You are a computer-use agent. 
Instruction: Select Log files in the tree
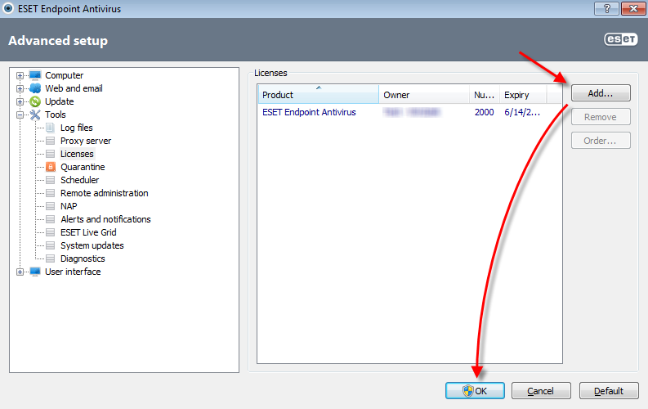[x=77, y=128]
